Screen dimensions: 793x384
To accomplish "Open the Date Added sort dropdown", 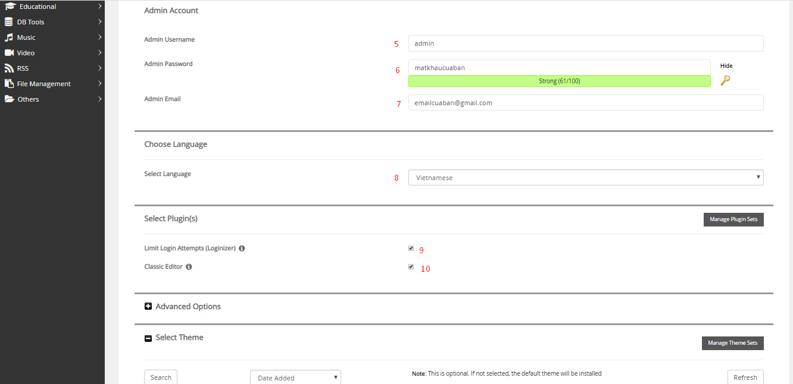I will (295, 377).
